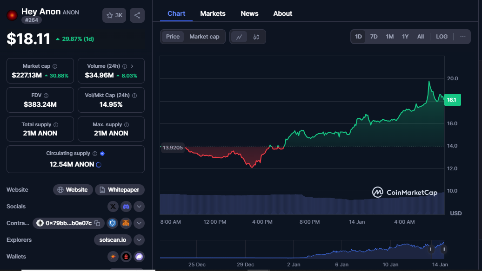Click the share icon near the watchlist
The width and height of the screenshot is (482, 271).
pos(137,15)
